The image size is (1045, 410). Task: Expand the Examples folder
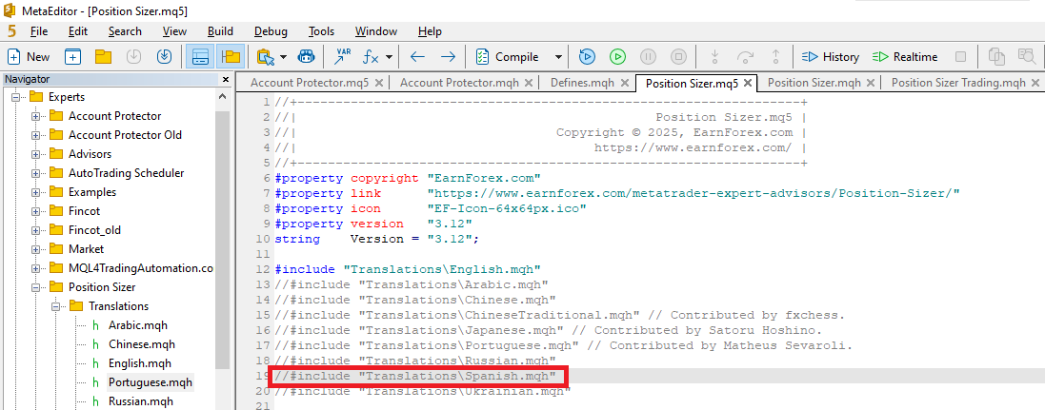coord(36,192)
